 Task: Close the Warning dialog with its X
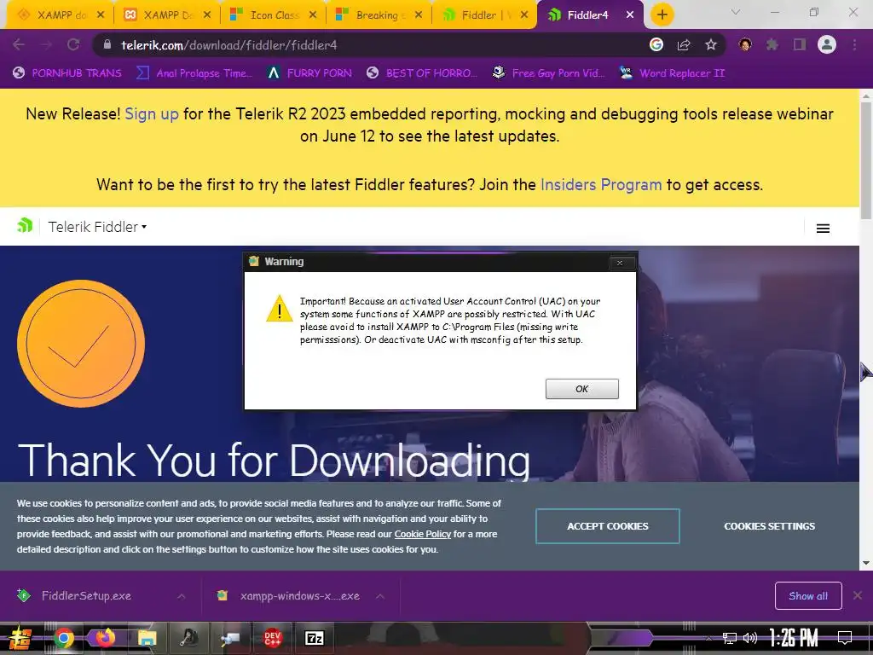620,263
